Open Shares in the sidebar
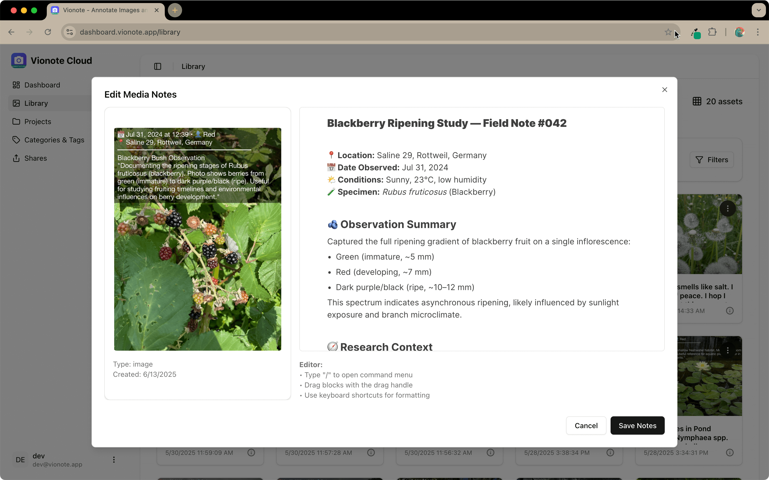769x480 pixels. pos(35,158)
